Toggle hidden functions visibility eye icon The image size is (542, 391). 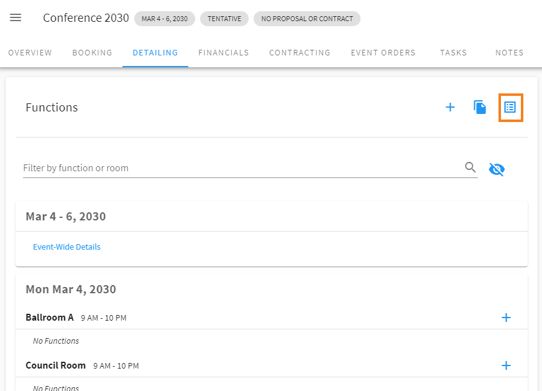click(497, 169)
